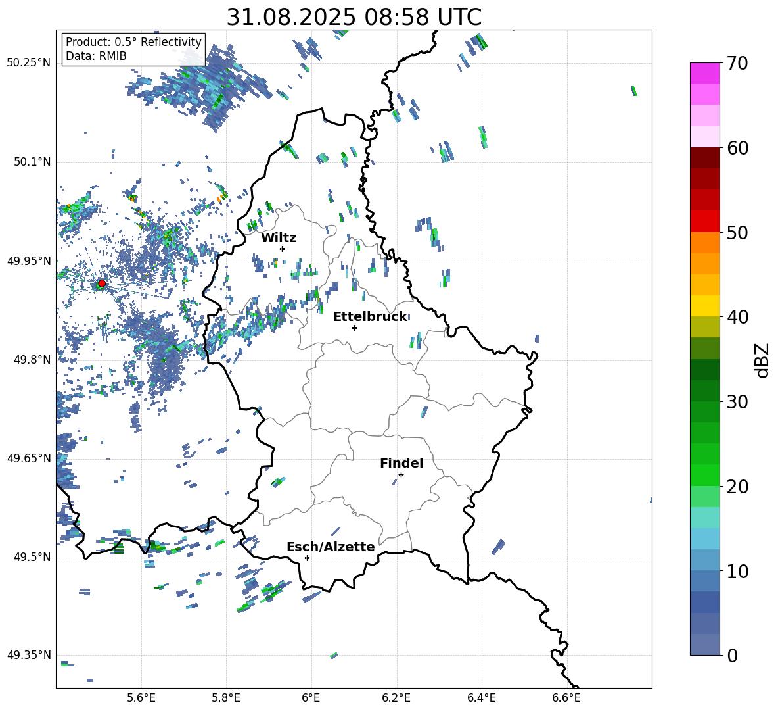Click the 'Data: RMIB' text
This screenshot has width=778, height=711.
tap(96, 56)
